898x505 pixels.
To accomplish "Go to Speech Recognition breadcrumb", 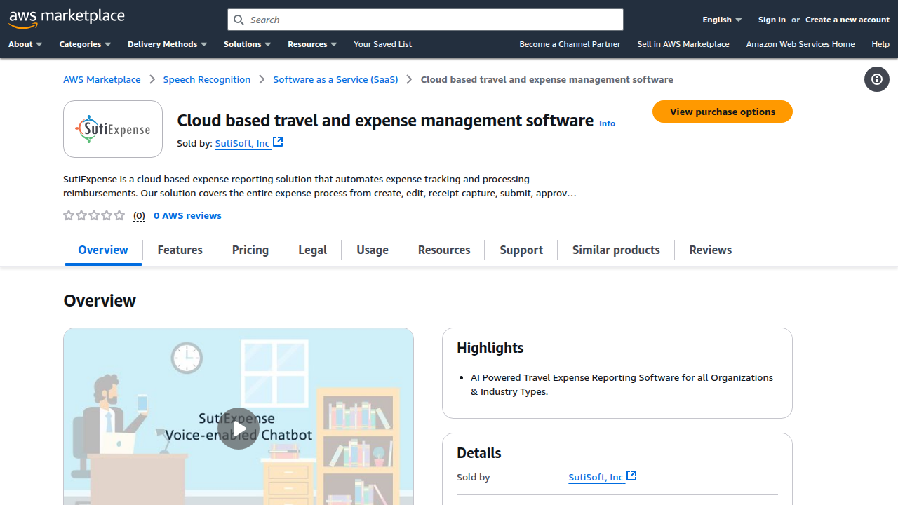I will 207,79.
